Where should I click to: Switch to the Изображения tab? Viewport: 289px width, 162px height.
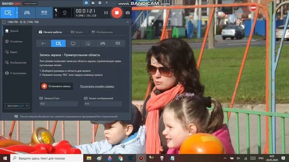tap(102, 32)
